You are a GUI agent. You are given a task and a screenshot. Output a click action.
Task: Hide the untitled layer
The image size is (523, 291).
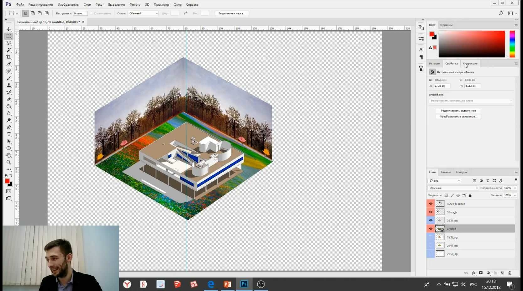coord(431,229)
